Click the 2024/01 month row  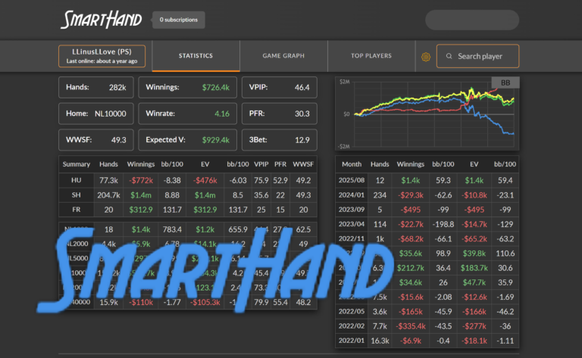tap(427, 195)
